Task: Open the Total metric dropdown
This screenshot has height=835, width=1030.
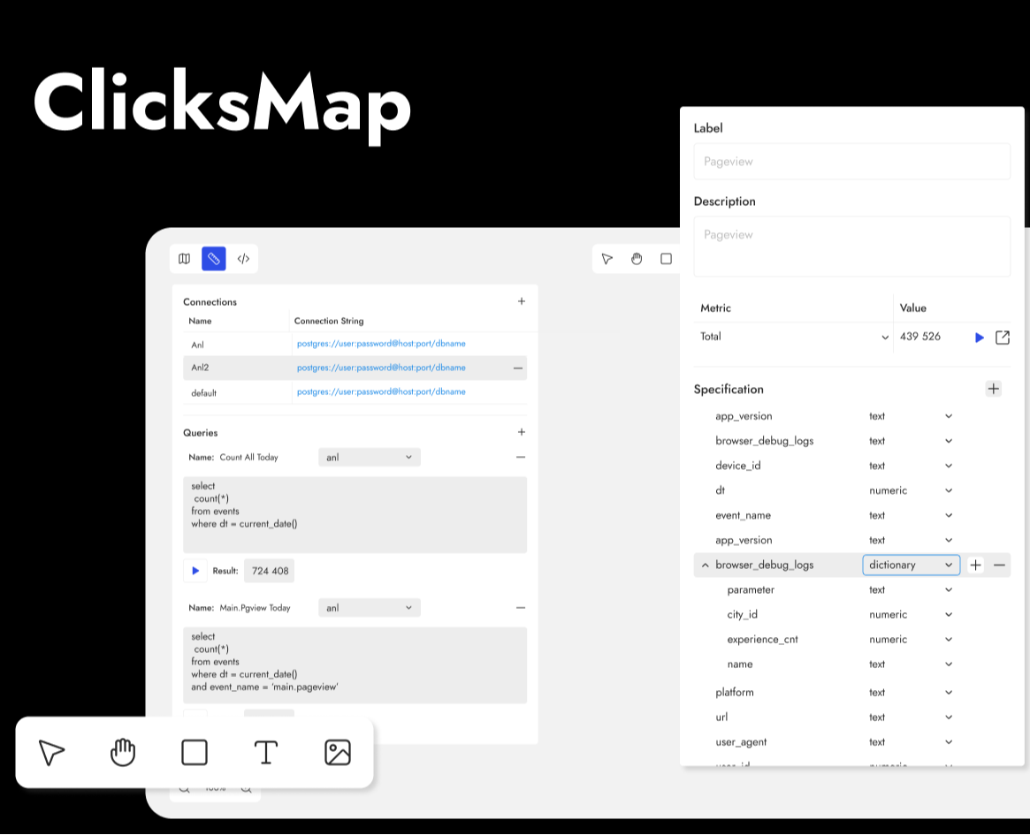Action: click(x=793, y=337)
